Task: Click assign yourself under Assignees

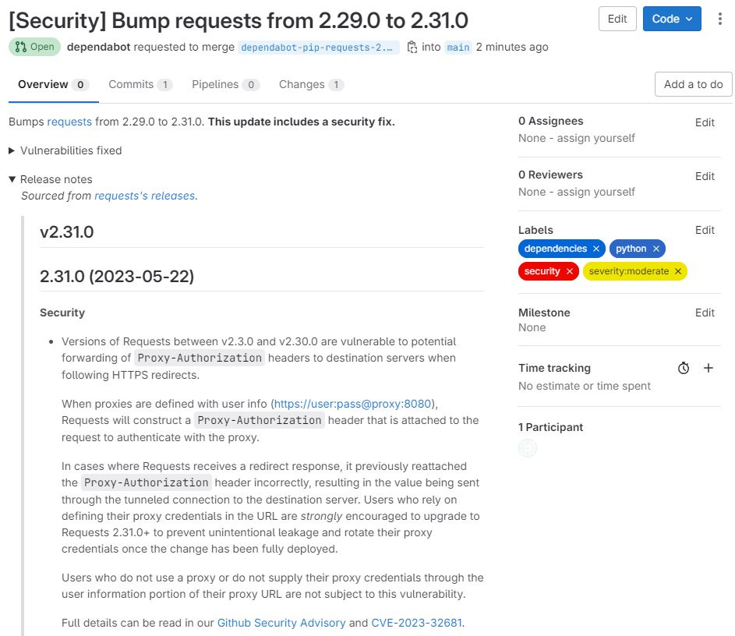Action: click(x=595, y=138)
